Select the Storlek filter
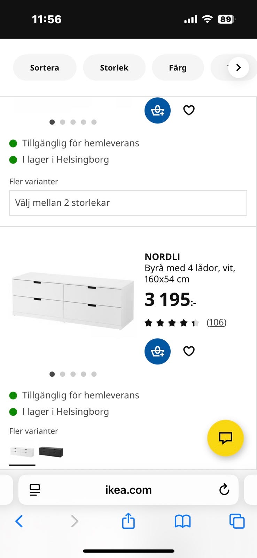Viewport: 257px width, 558px height. 114,67
